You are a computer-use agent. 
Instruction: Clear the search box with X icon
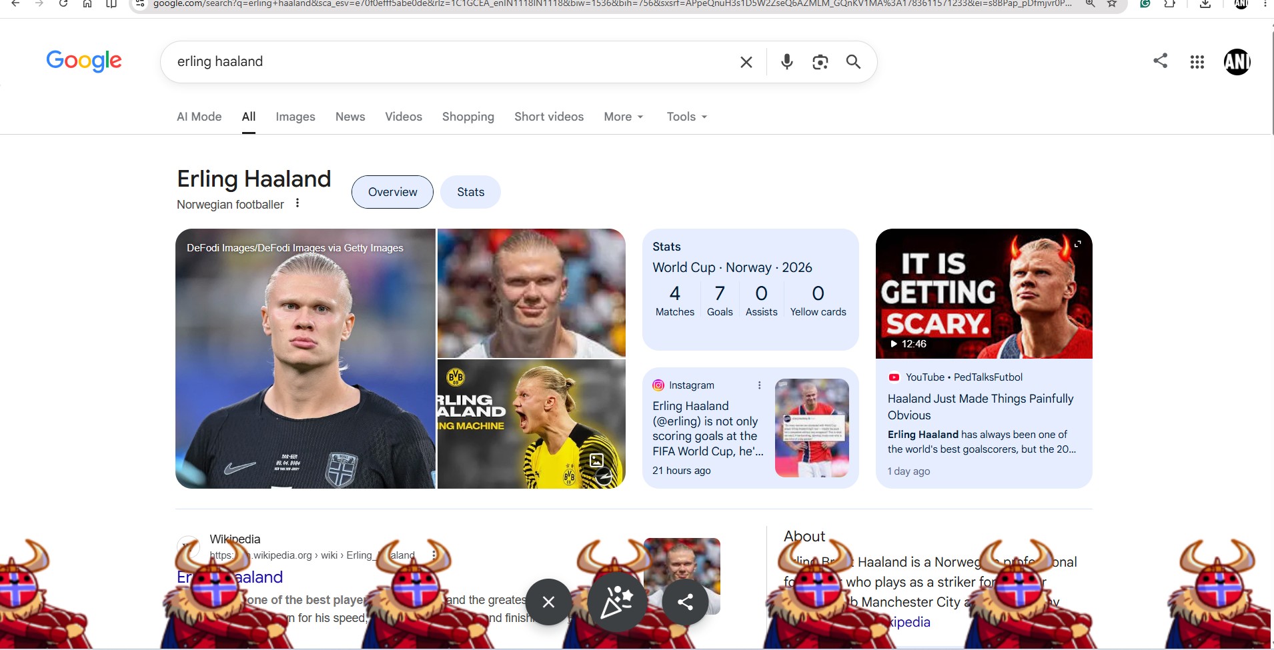click(746, 62)
